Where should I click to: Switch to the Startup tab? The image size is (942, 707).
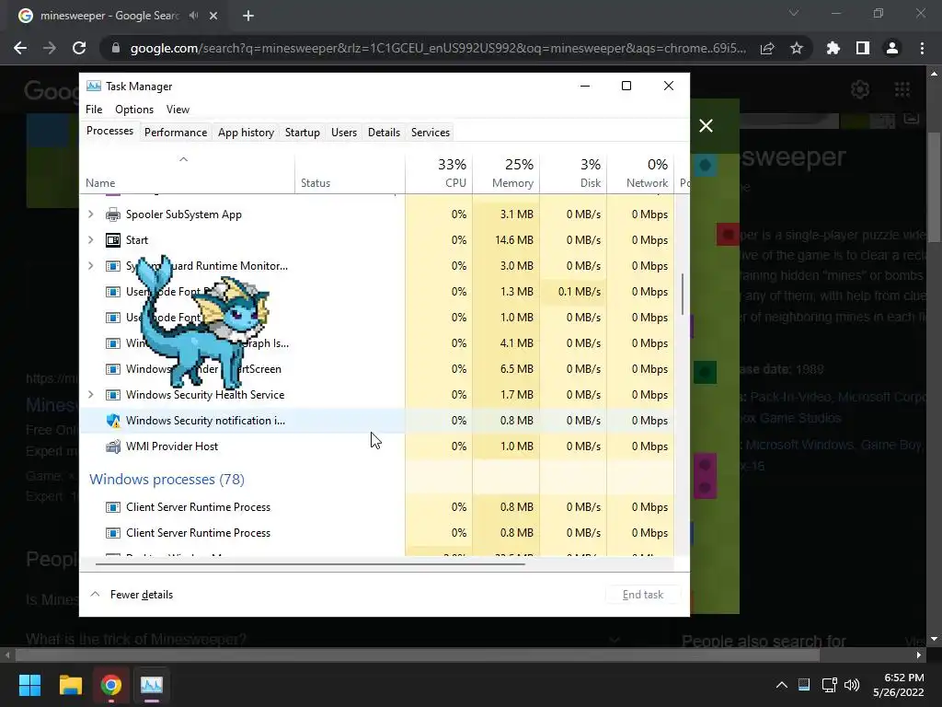(x=302, y=133)
